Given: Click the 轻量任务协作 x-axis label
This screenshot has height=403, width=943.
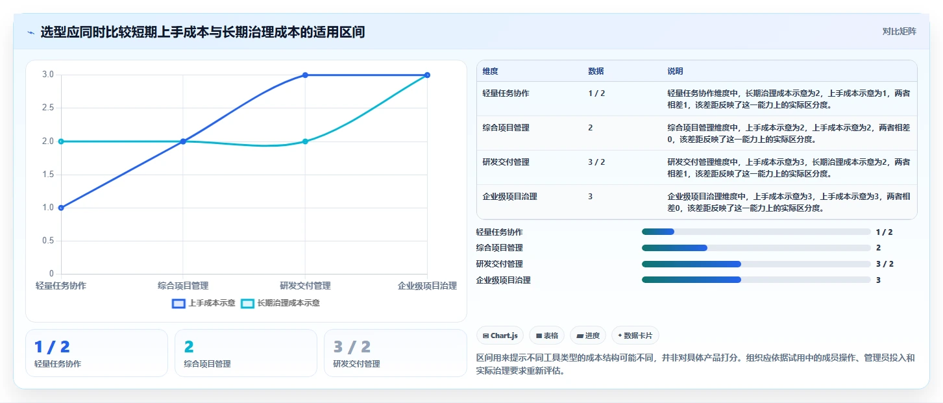Looking at the screenshot, I should [x=61, y=286].
